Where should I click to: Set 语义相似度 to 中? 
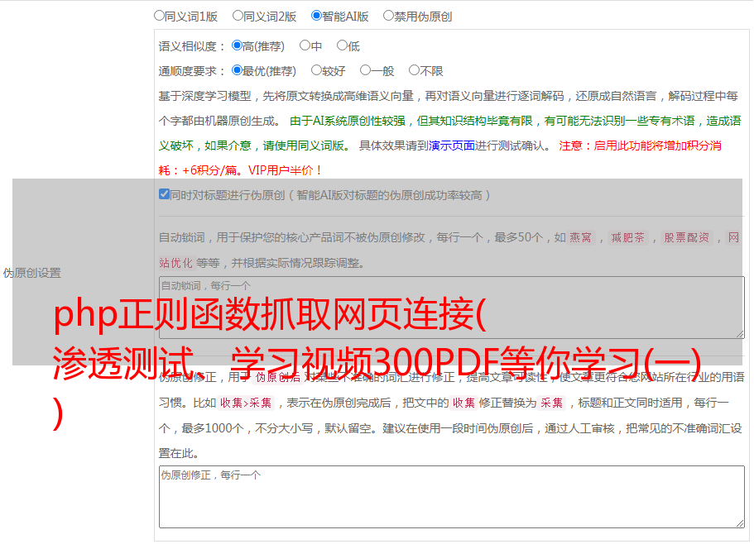click(x=305, y=45)
